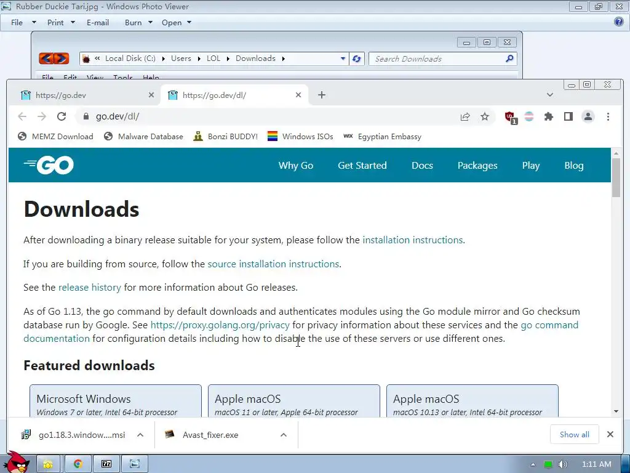Click the striped flag extension icon
The image size is (630, 473).
coord(529,116)
